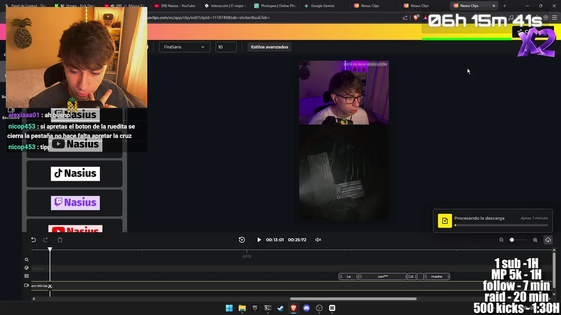Open the Windows Start menu
This screenshot has width=561, height=315.
click(229, 308)
